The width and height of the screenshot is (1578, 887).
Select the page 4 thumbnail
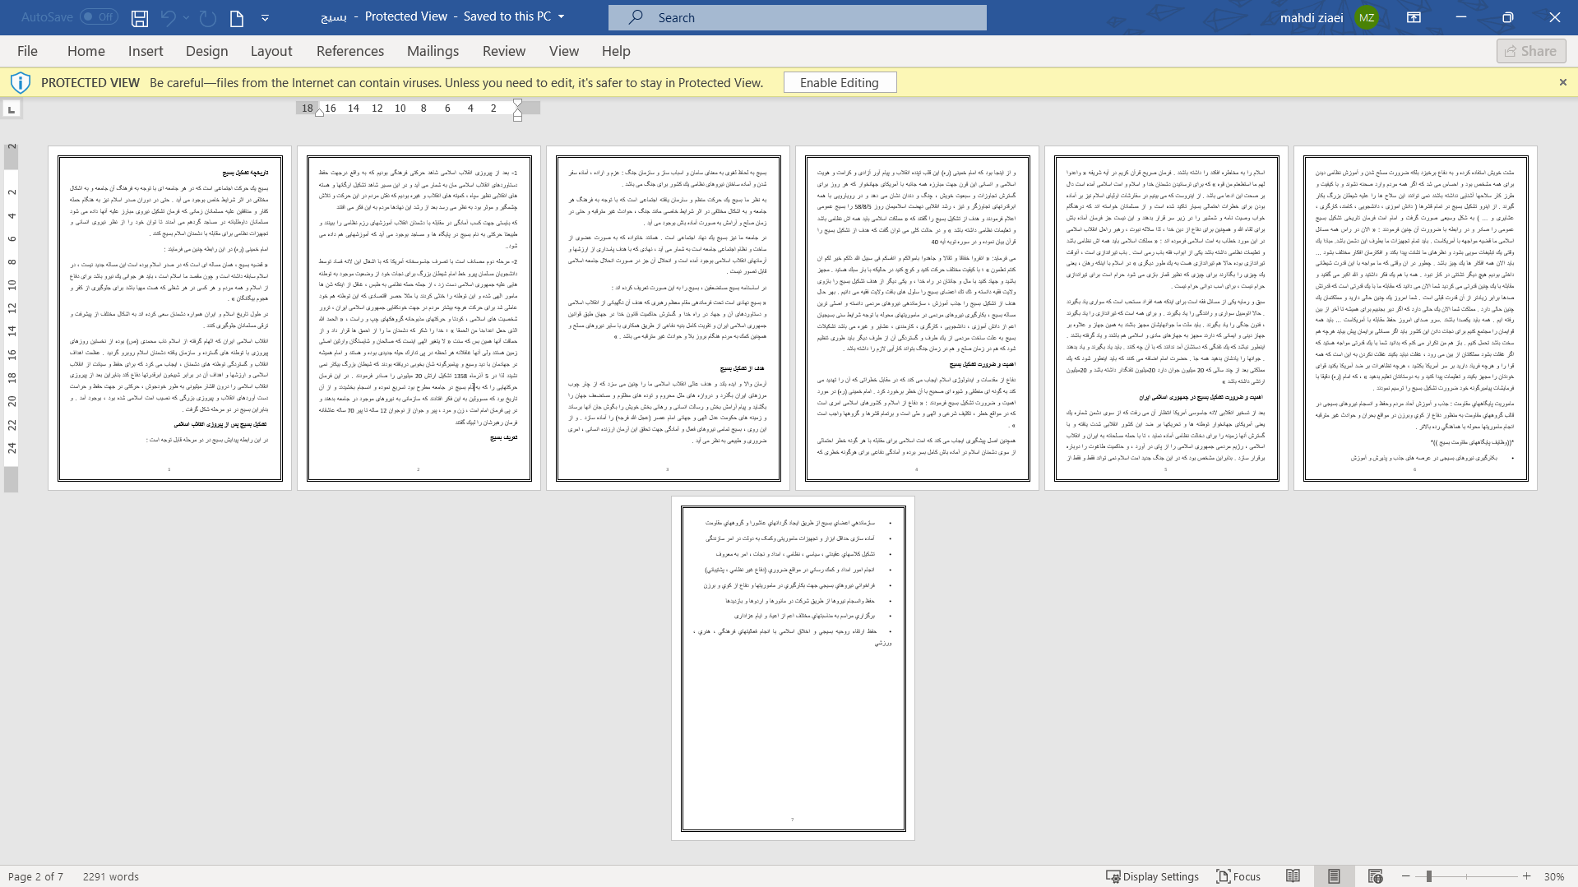(x=917, y=318)
